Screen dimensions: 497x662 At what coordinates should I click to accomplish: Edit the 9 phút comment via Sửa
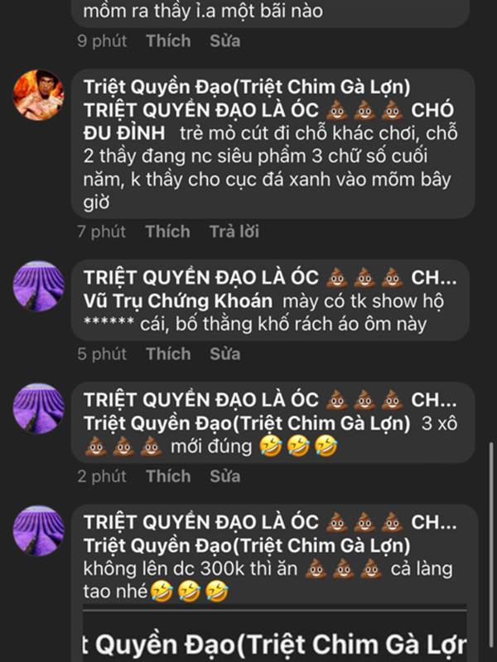pos(224,41)
